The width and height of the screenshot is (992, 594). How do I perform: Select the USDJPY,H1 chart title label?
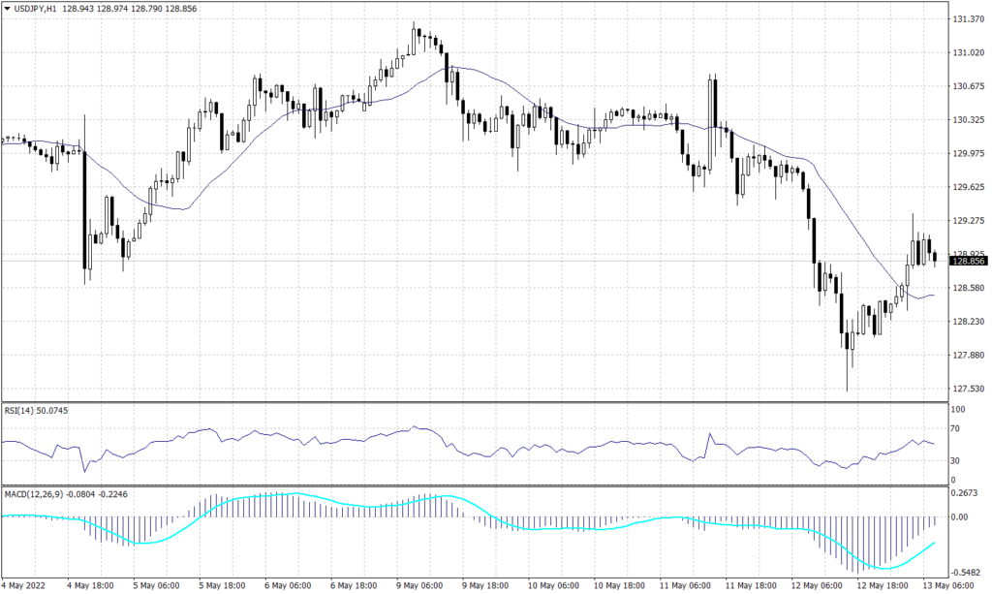[37, 7]
